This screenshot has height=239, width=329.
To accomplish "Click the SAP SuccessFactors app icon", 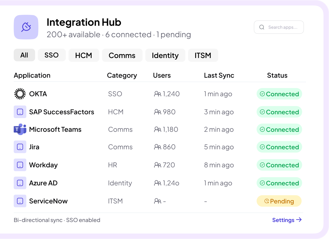I will (20, 112).
